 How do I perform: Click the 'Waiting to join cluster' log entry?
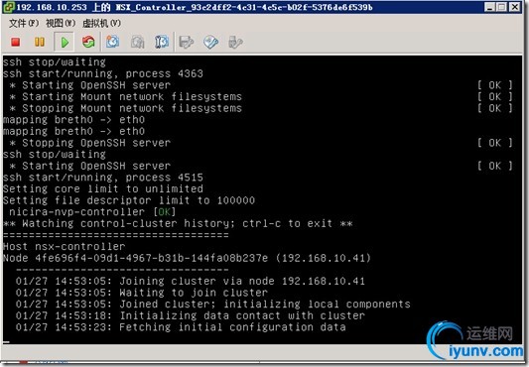[142, 293]
